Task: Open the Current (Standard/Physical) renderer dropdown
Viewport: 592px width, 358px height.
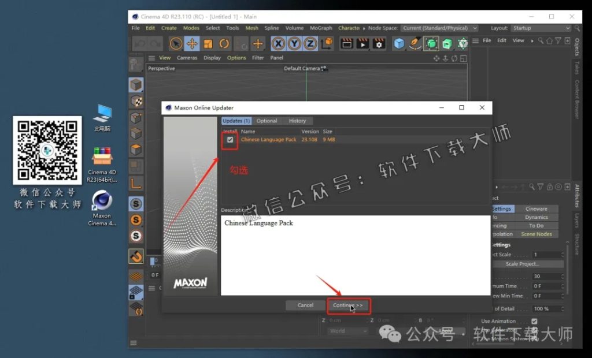Action: (439, 28)
